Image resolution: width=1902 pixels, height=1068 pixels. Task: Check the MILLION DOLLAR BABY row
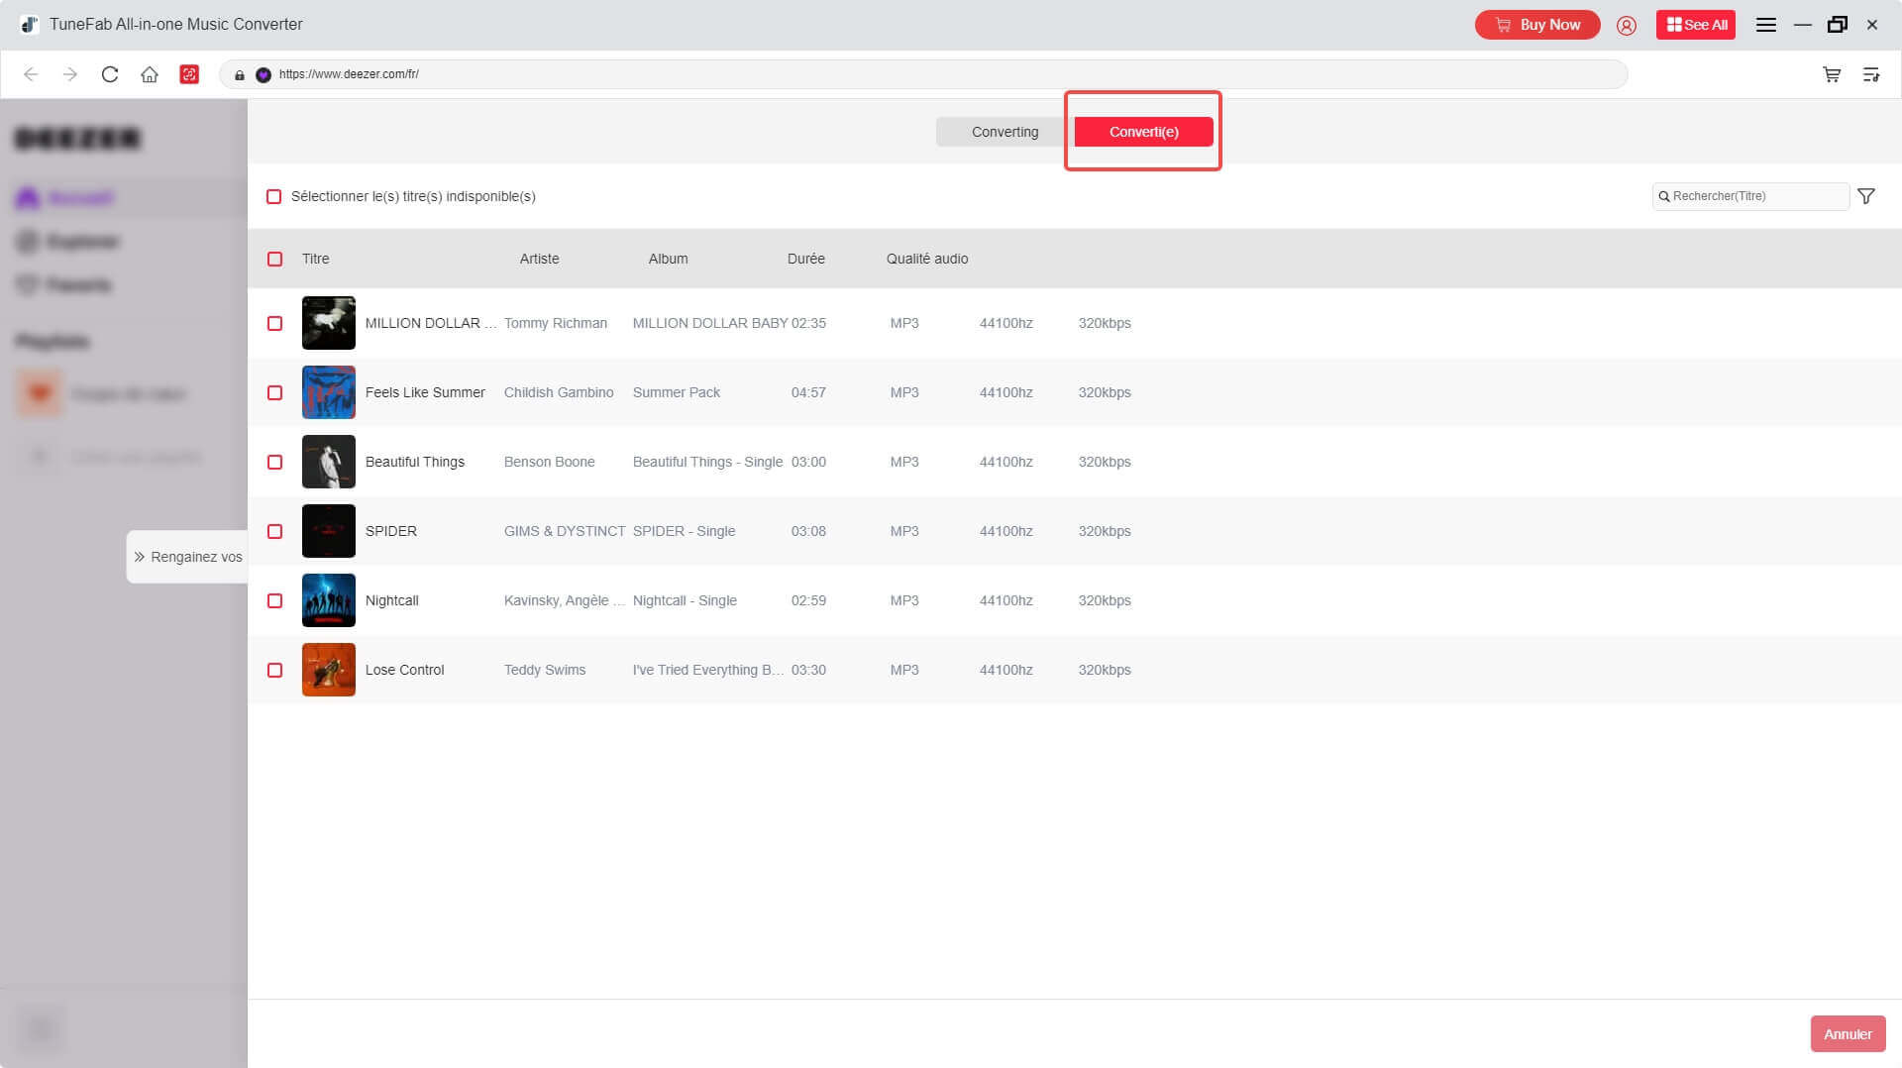[275, 323]
